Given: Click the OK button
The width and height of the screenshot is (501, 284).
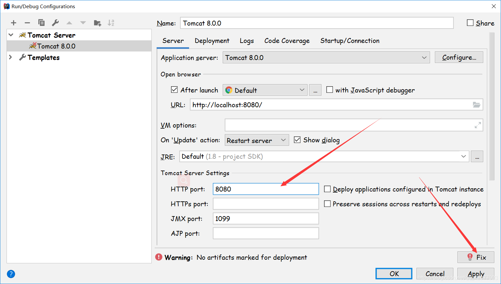Looking at the screenshot, I should (394, 274).
